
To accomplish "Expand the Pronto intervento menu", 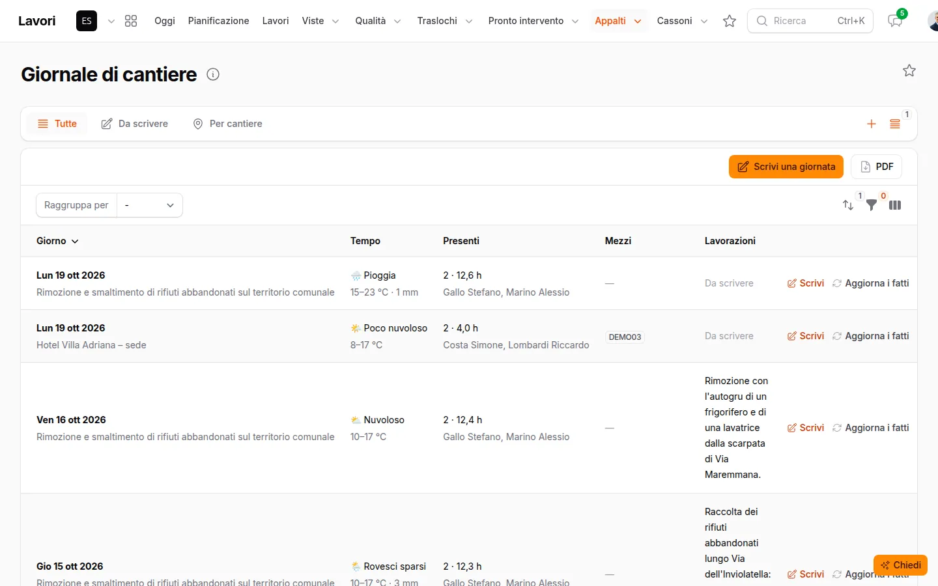I will 533,21.
